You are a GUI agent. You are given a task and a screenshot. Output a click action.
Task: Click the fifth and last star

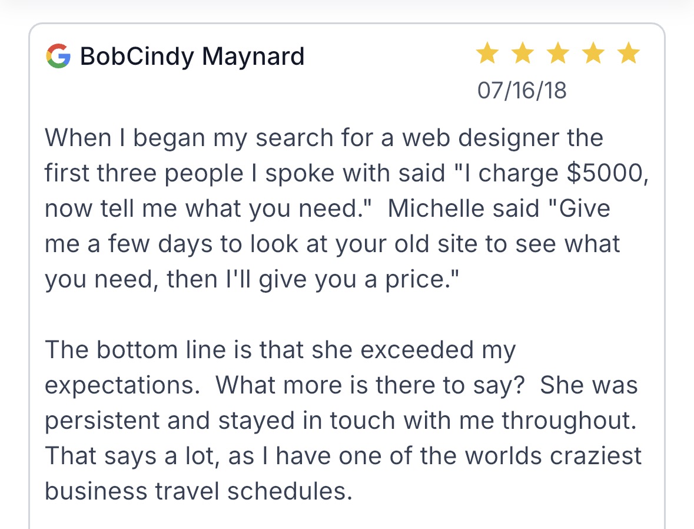(629, 54)
